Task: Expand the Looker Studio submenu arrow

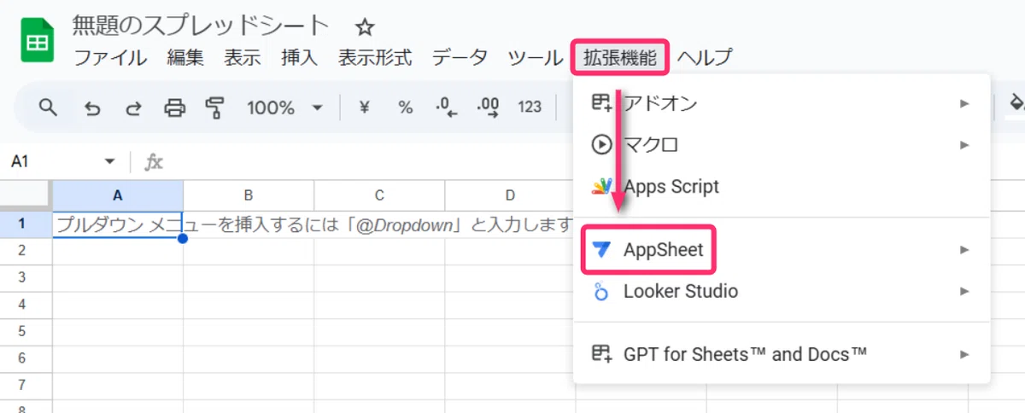Action: (x=964, y=291)
